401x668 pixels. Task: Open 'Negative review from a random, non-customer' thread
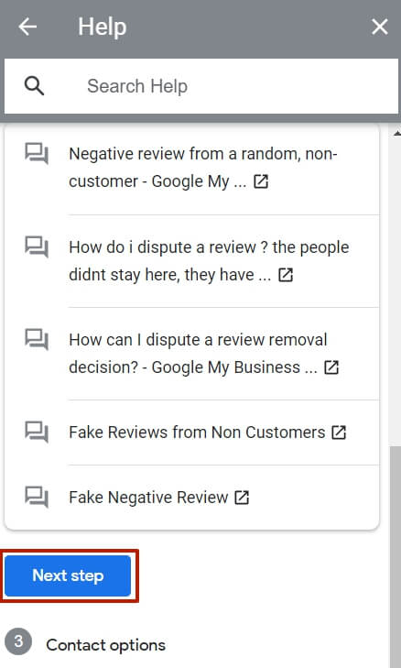203,168
